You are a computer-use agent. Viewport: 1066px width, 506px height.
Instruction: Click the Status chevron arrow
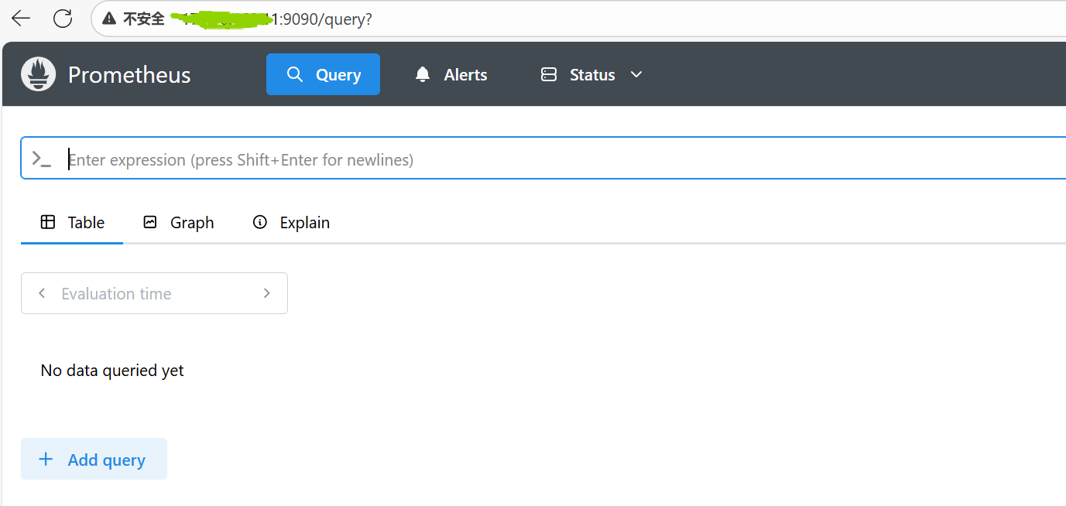tap(636, 74)
